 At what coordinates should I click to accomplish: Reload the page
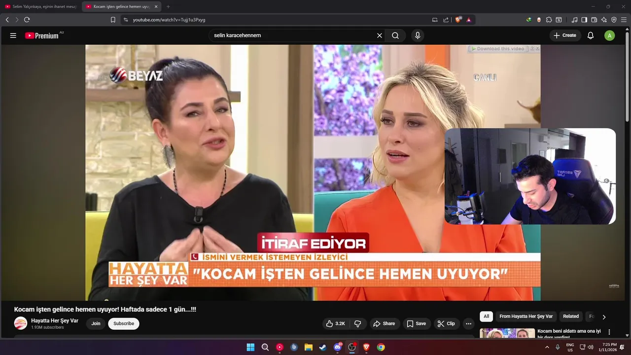tap(27, 20)
